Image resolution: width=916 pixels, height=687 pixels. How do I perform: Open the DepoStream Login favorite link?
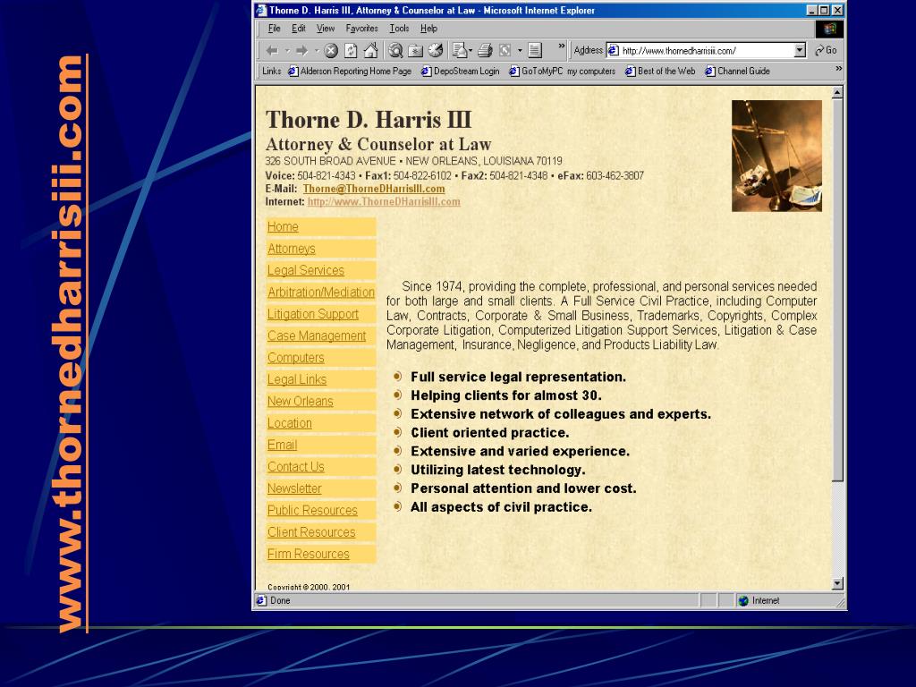point(461,72)
